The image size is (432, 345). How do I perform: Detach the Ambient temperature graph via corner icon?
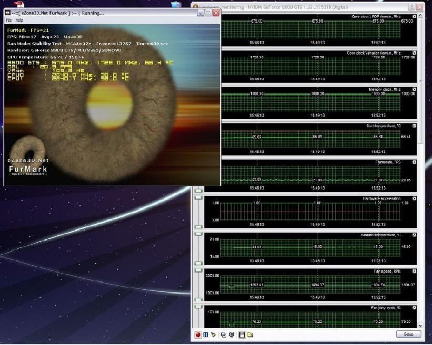[x=414, y=235]
